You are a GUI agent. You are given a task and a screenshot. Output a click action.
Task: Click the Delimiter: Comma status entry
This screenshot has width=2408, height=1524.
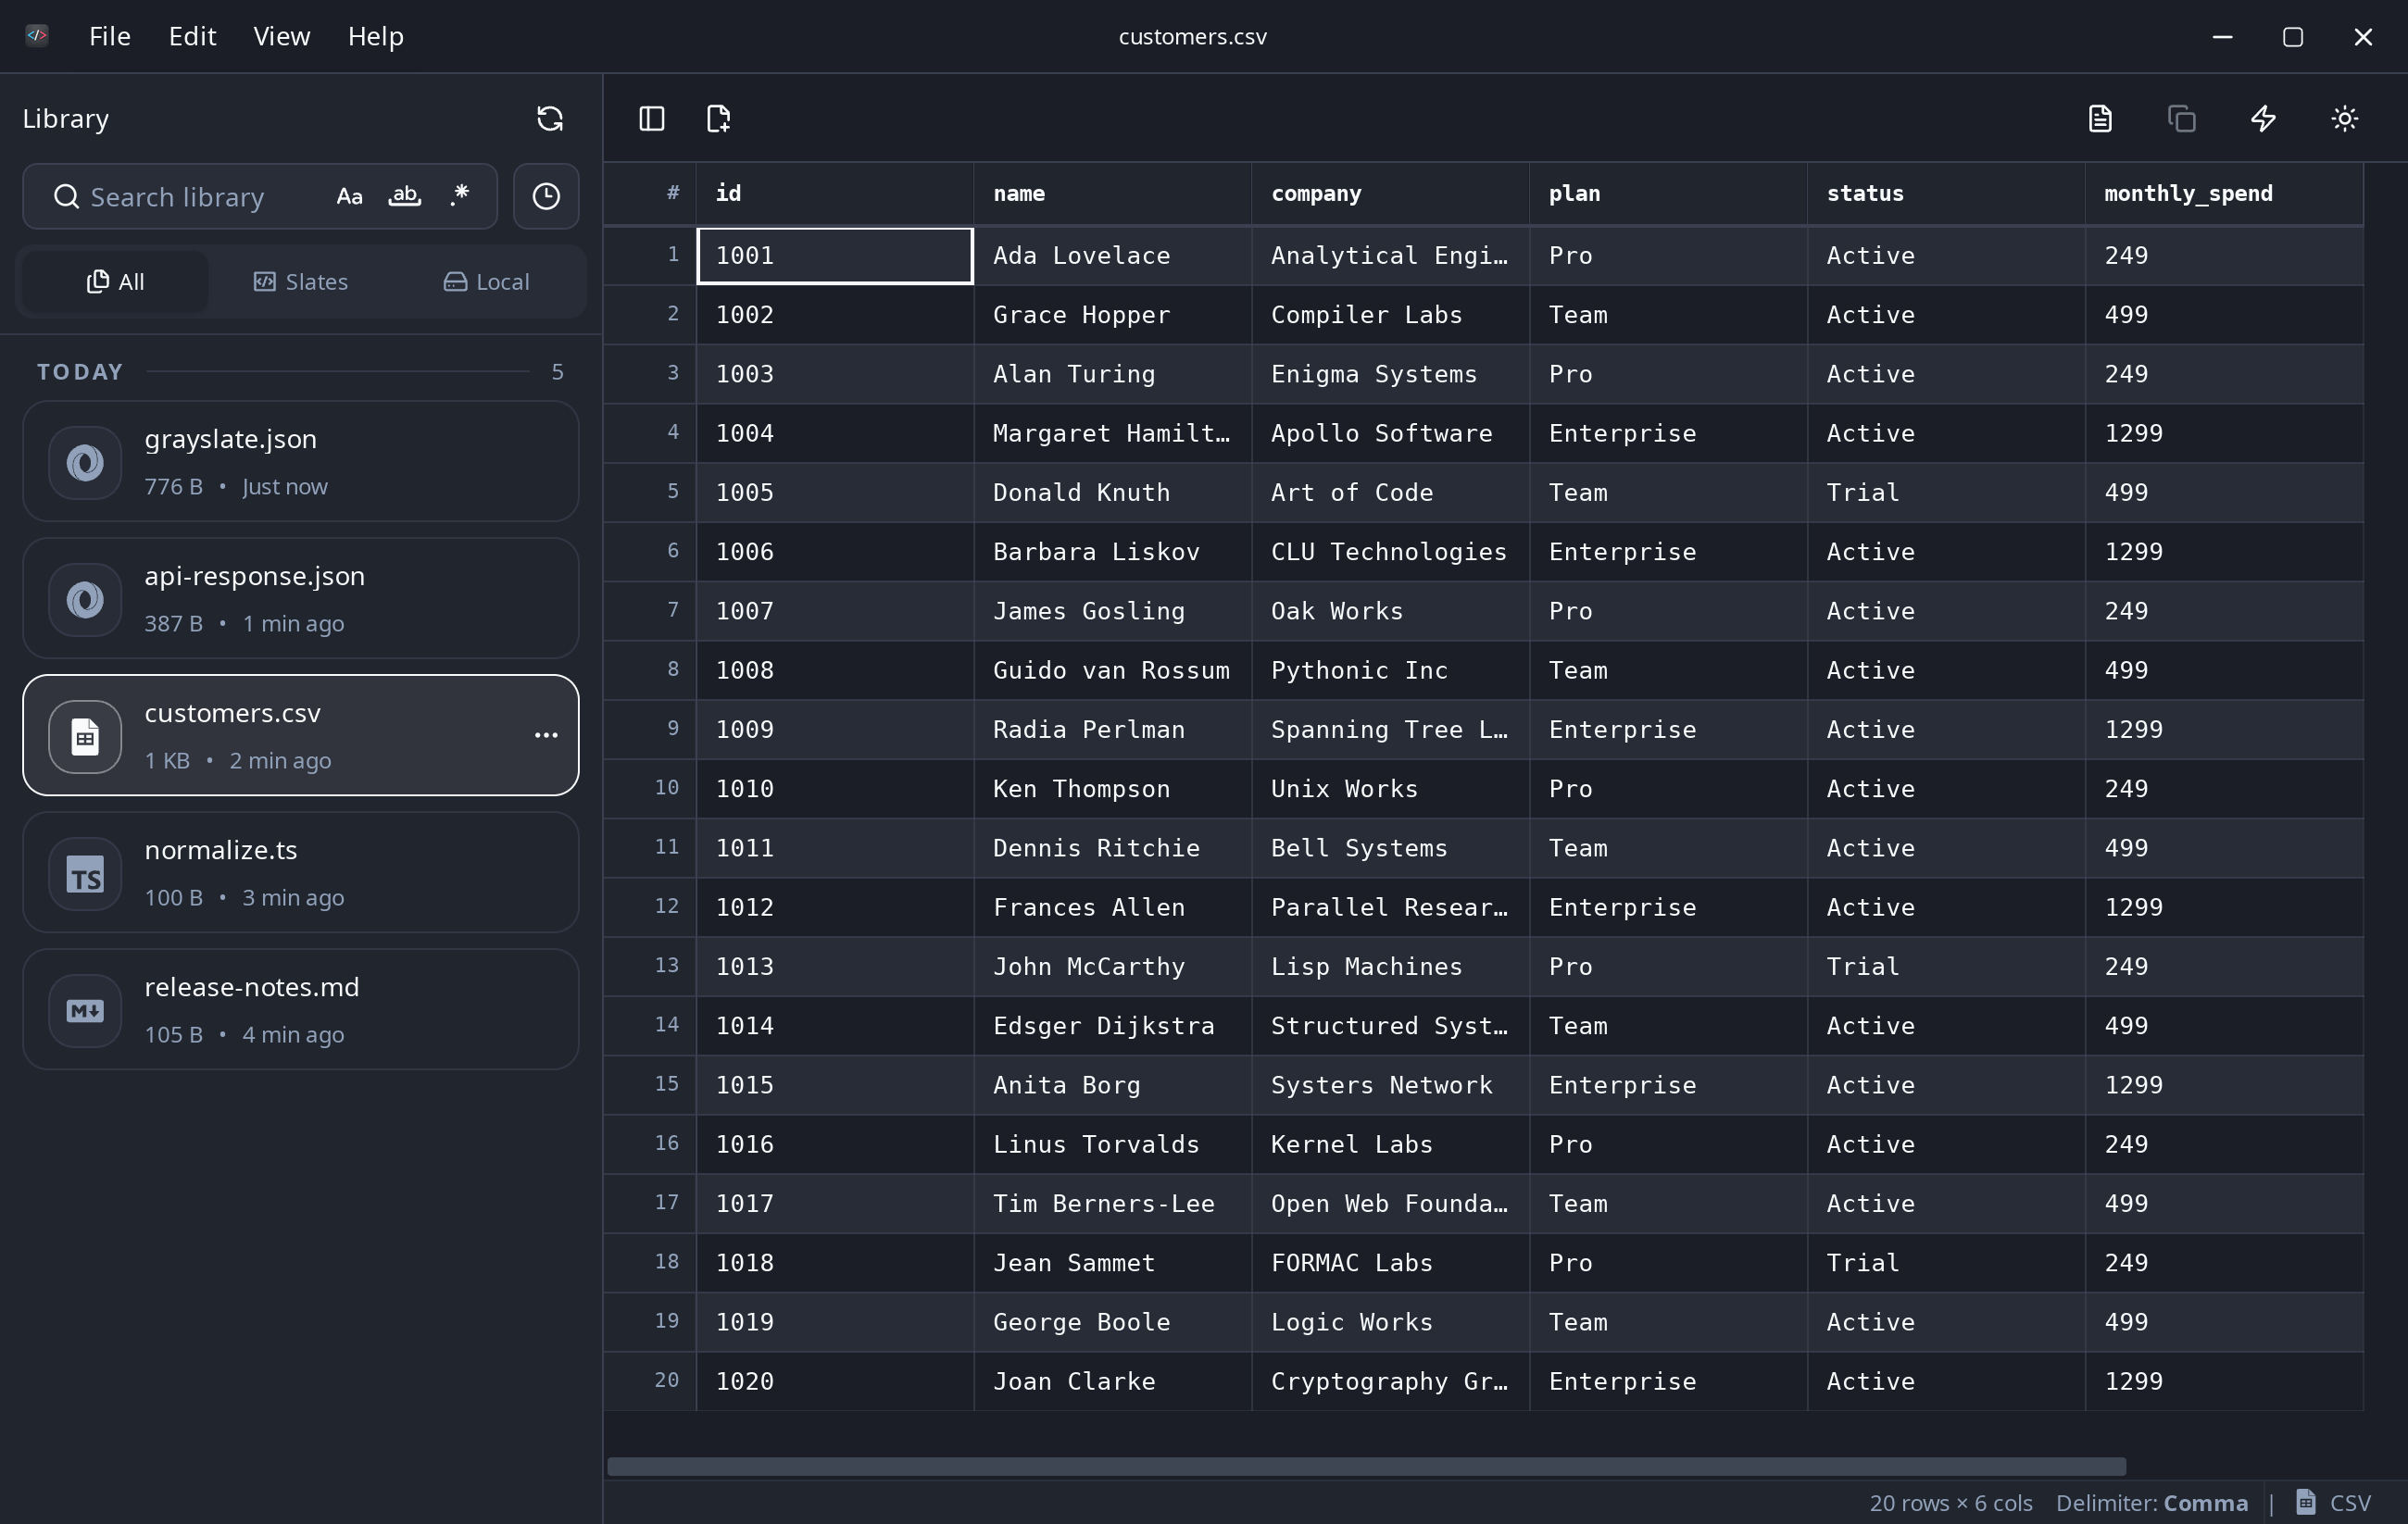pyautogui.click(x=2152, y=1503)
